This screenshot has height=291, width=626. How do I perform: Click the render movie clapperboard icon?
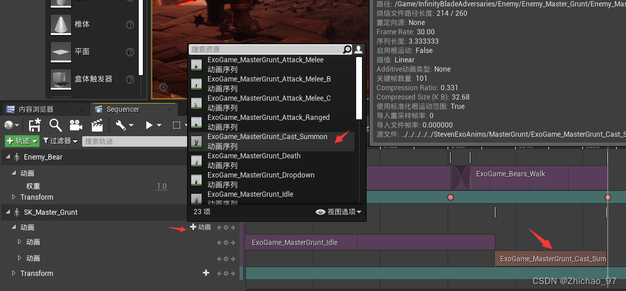(97, 125)
